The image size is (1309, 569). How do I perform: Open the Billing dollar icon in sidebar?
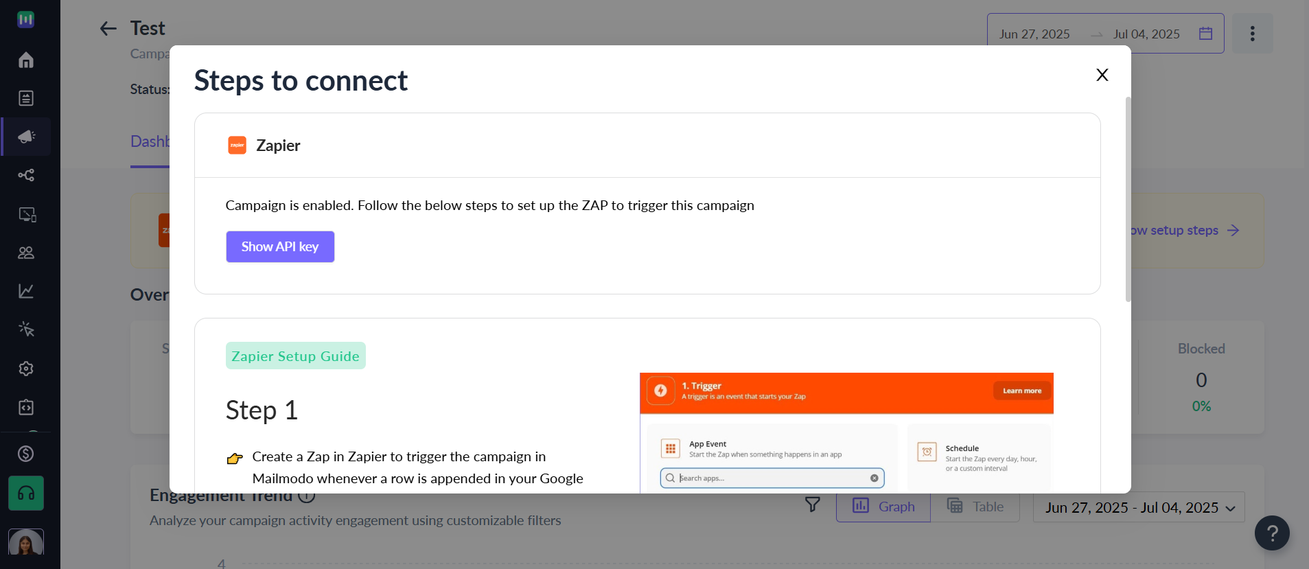point(26,454)
